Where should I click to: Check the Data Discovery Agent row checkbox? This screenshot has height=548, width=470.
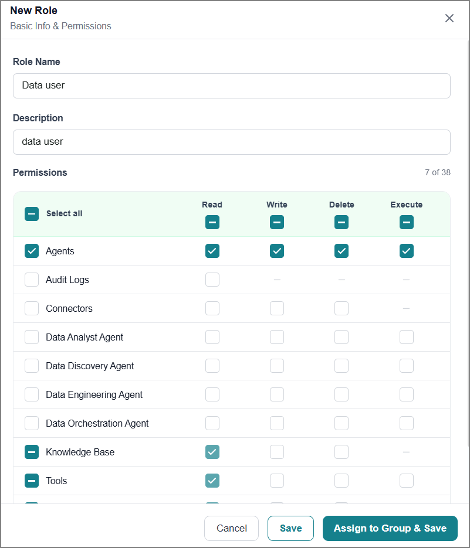tap(32, 366)
